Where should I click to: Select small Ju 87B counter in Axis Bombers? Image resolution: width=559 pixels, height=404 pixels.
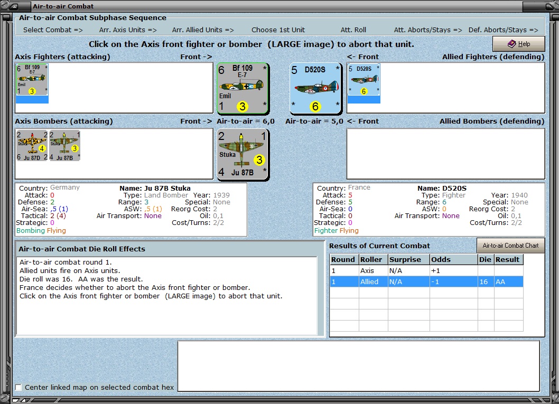click(64, 145)
